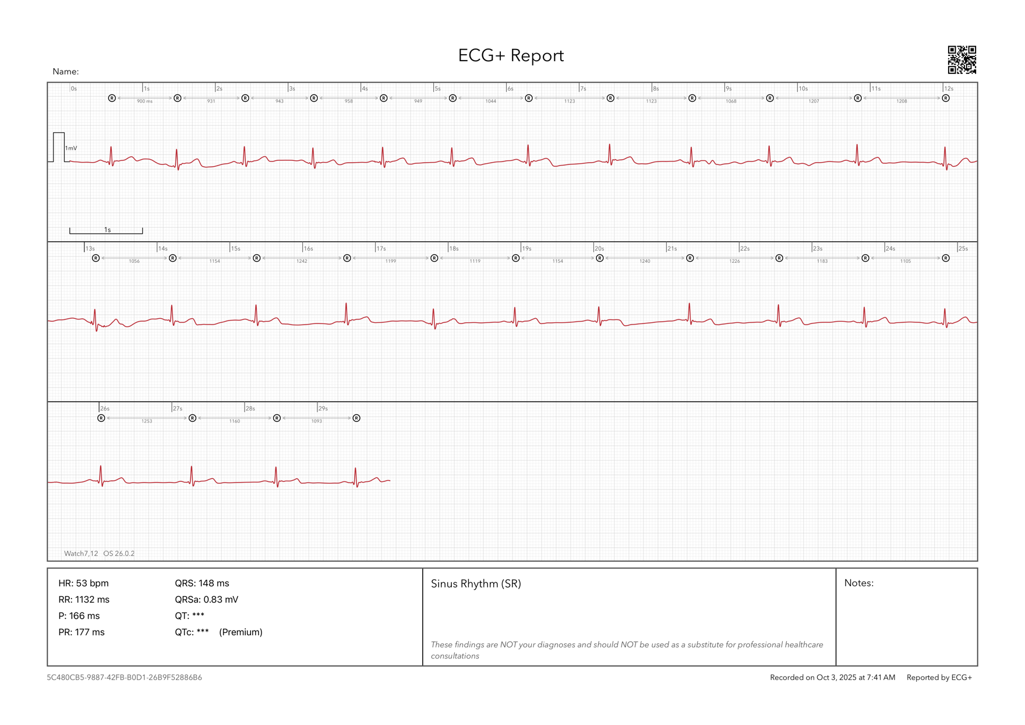Select the RR: 1132 ms reading
This screenshot has height=725, width=1025.
click(84, 600)
